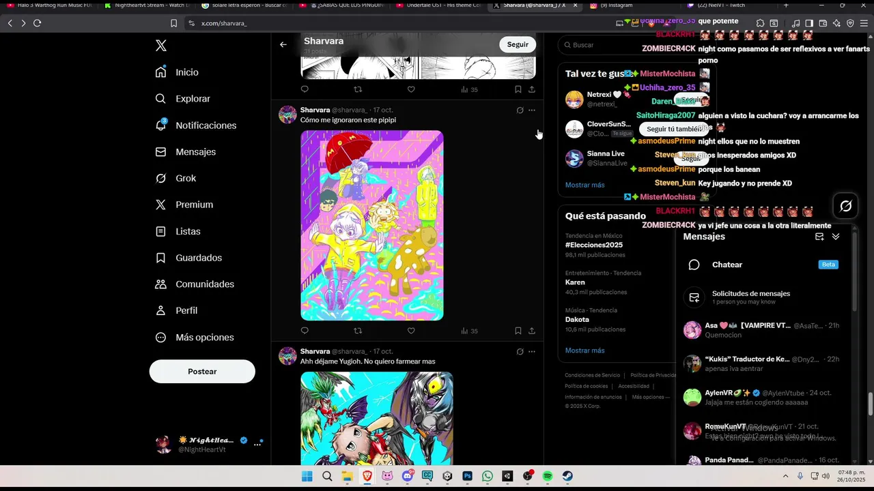Open Notificaciones in the sidebar
The height and width of the screenshot is (491, 874).
click(x=195, y=125)
